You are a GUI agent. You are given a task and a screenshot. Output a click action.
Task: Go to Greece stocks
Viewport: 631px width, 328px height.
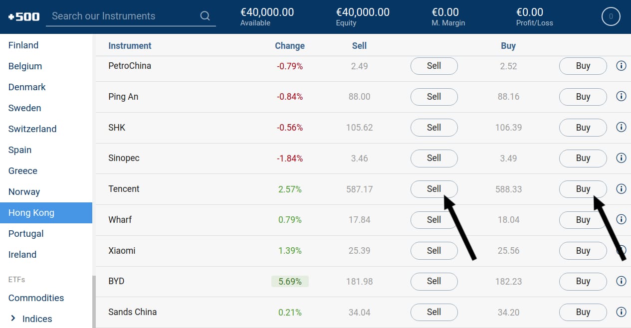[23, 171]
